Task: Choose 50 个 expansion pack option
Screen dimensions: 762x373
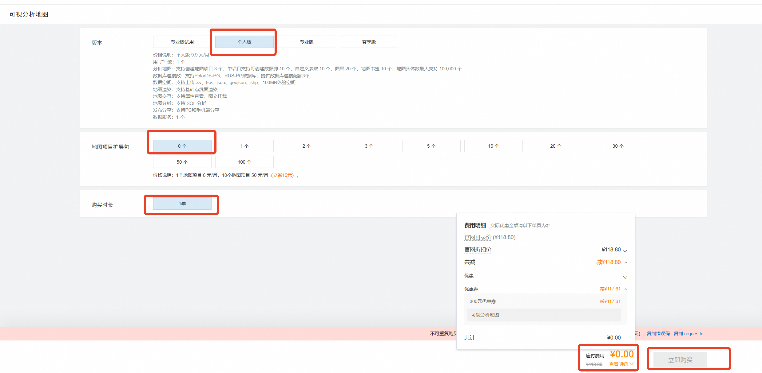Action: point(182,162)
